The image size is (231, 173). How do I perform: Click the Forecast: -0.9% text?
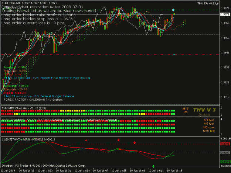pyautogui.click(x=15, y=67)
